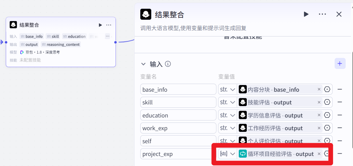Viewport: 353px width, 166px height.
Task: Open the str type dropdown for self
Action: [x=228, y=141]
